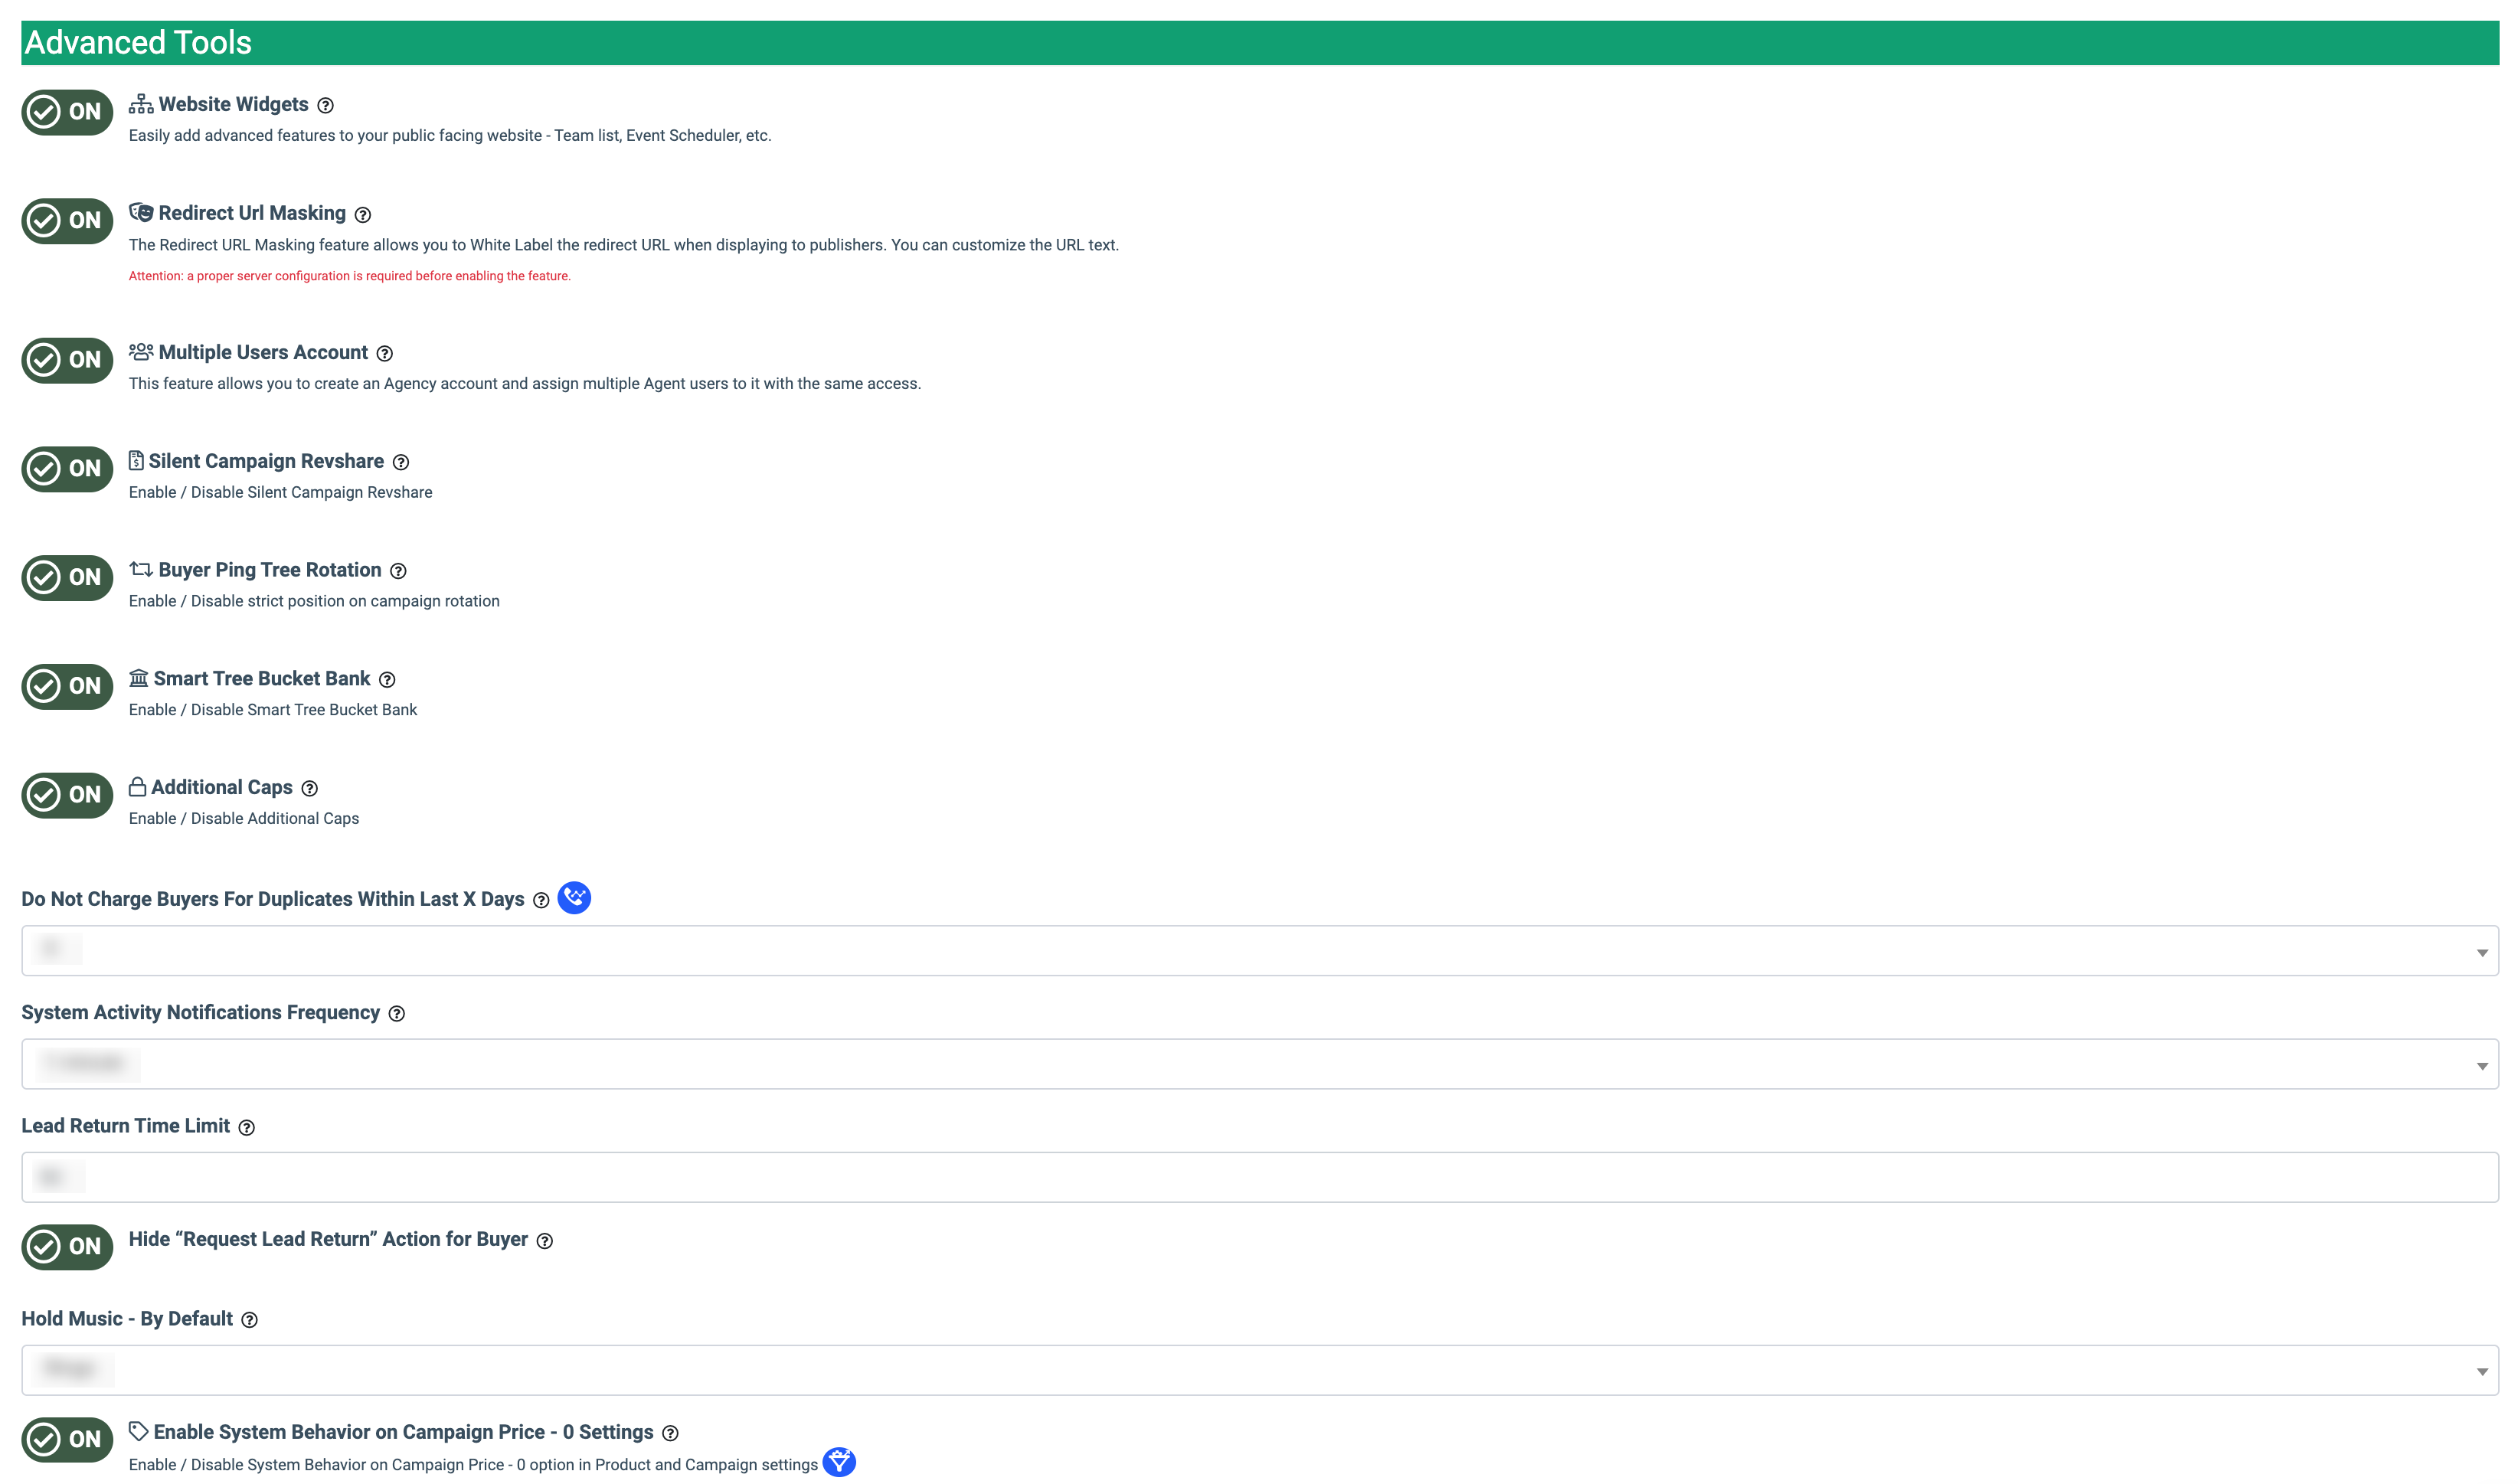
Task: Click help icon beside Silent Campaign Revshare
Action: click(x=401, y=463)
